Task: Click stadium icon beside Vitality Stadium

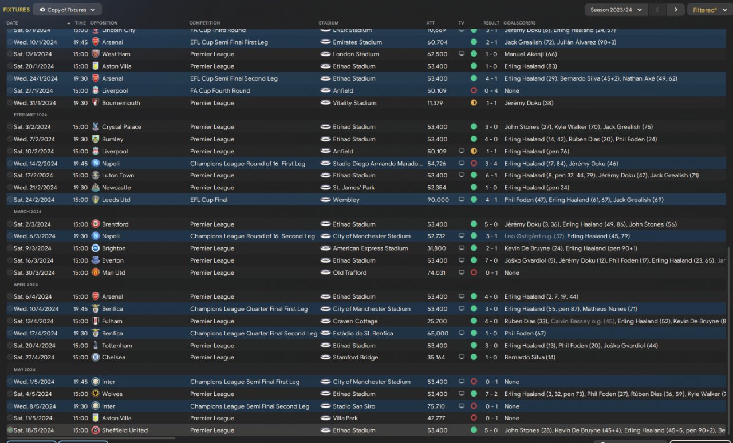Action: point(325,103)
